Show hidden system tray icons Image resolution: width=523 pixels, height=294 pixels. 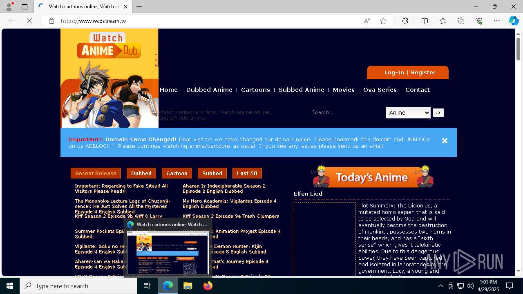click(x=441, y=286)
